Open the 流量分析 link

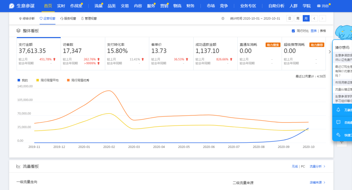[x=316, y=166]
